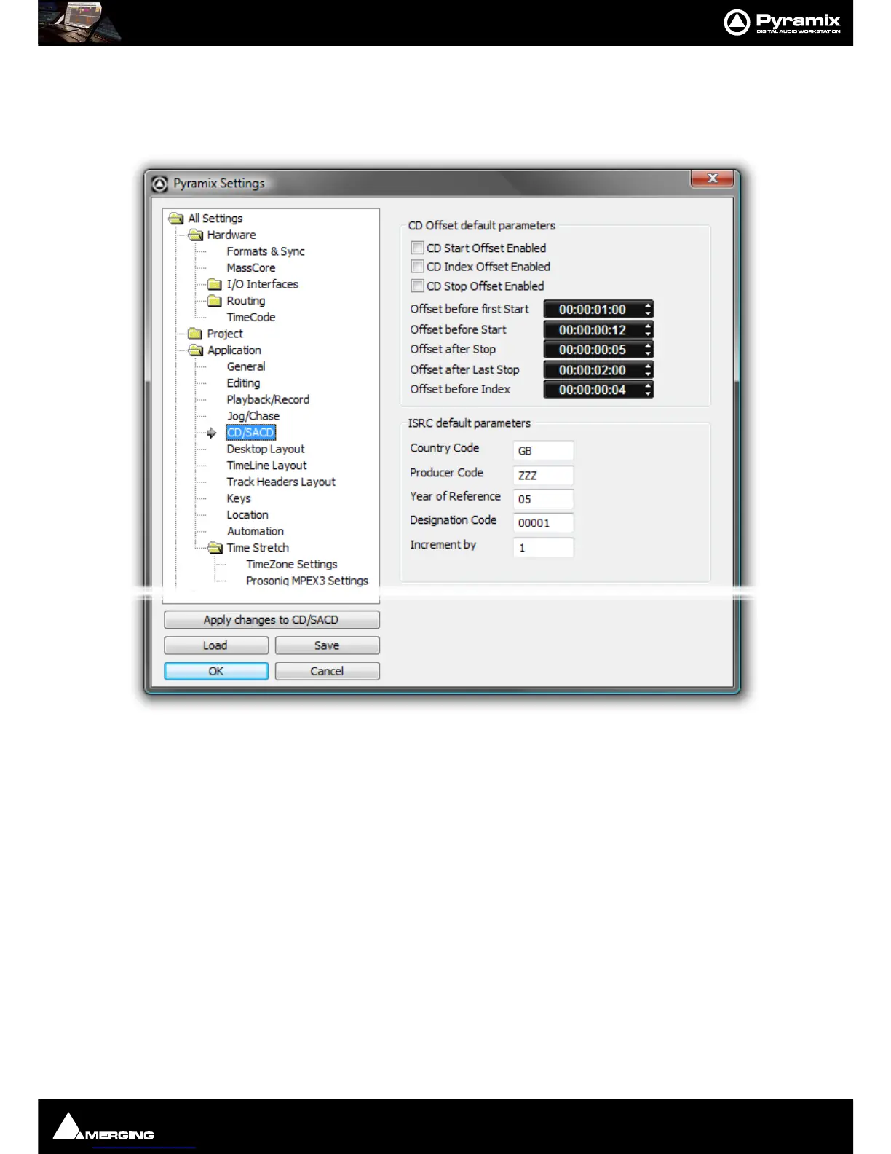Click the Increment by field

tap(543, 547)
